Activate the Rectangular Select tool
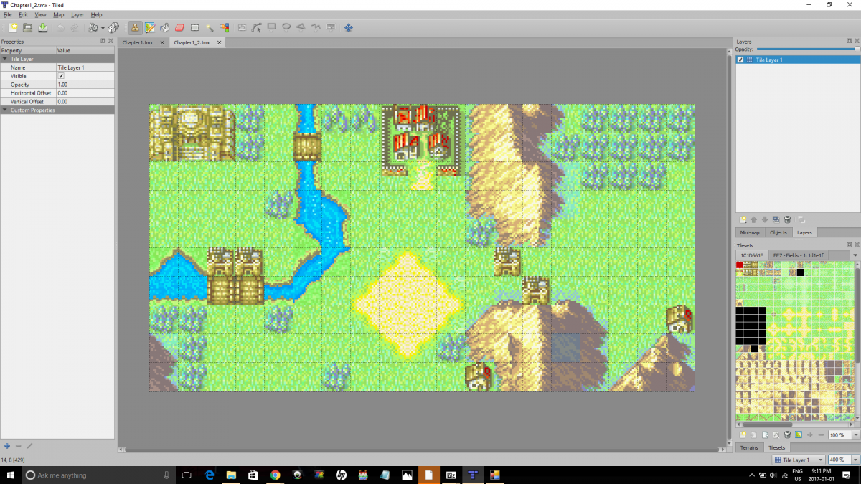861x484 pixels. pyautogui.click(x=194, y=27)
